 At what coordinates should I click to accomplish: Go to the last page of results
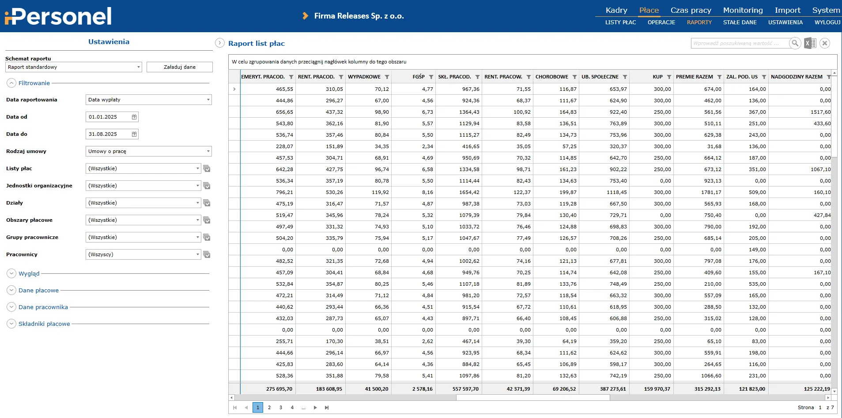[327, 407]
